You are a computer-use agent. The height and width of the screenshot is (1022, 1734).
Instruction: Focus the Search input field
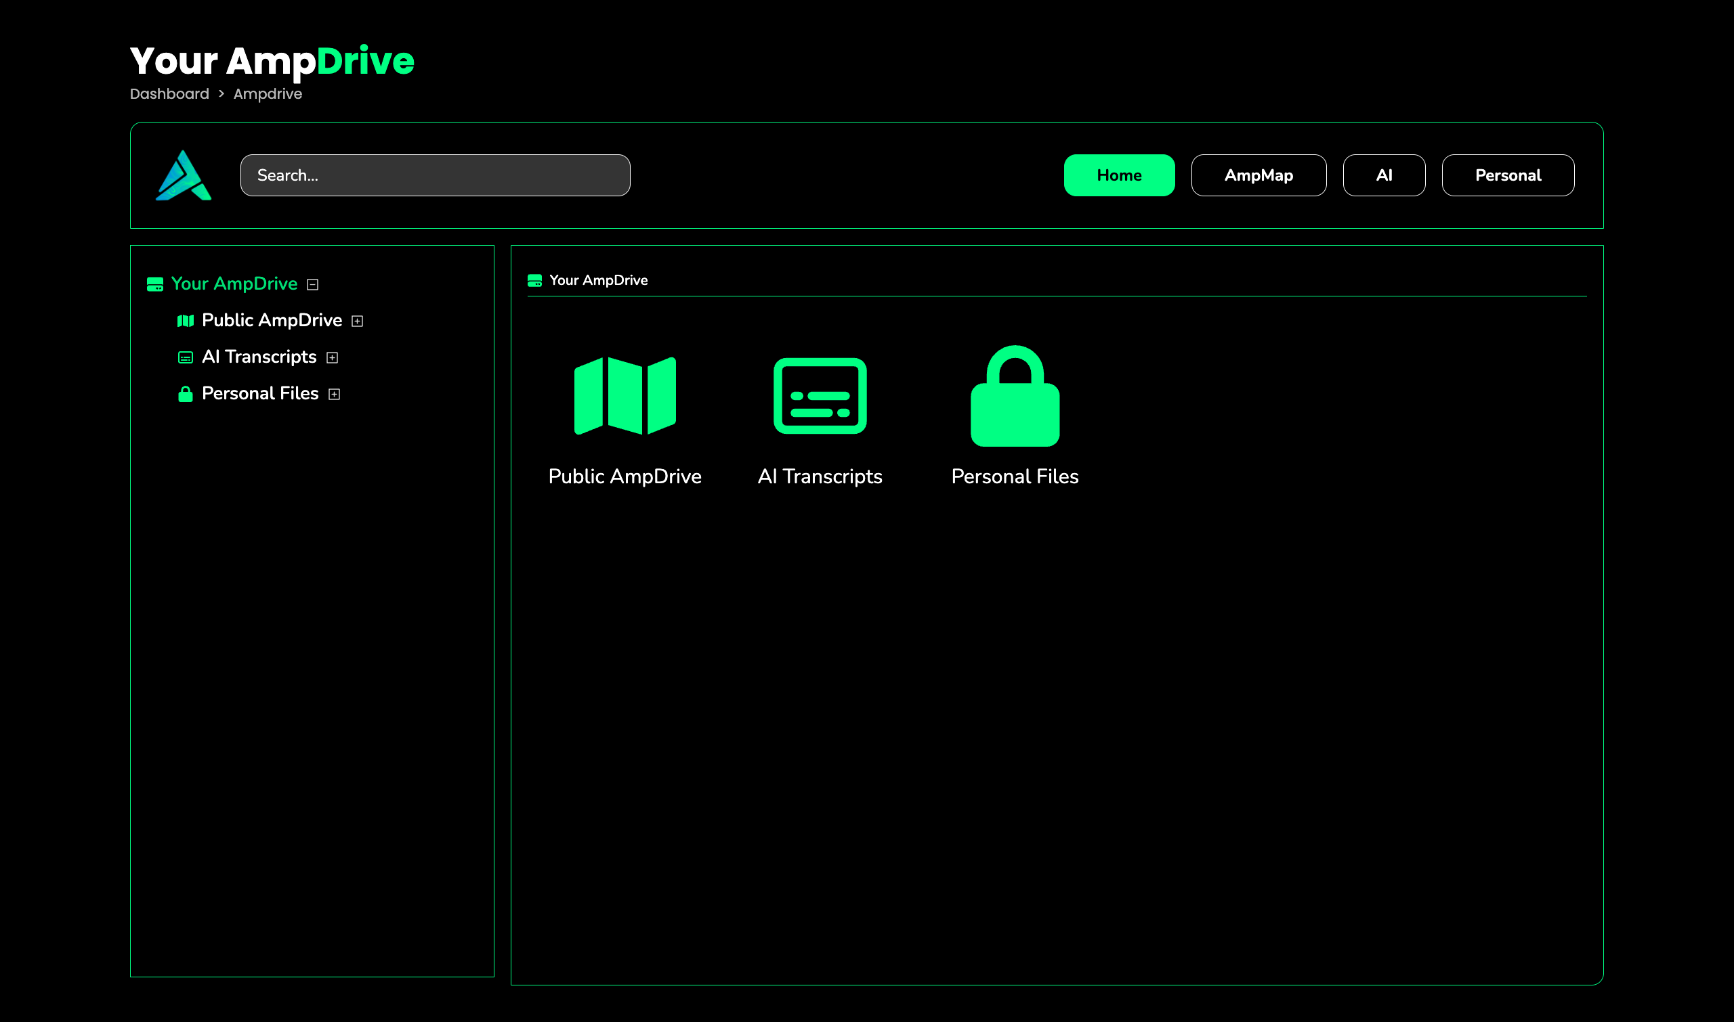click(435, 175)
